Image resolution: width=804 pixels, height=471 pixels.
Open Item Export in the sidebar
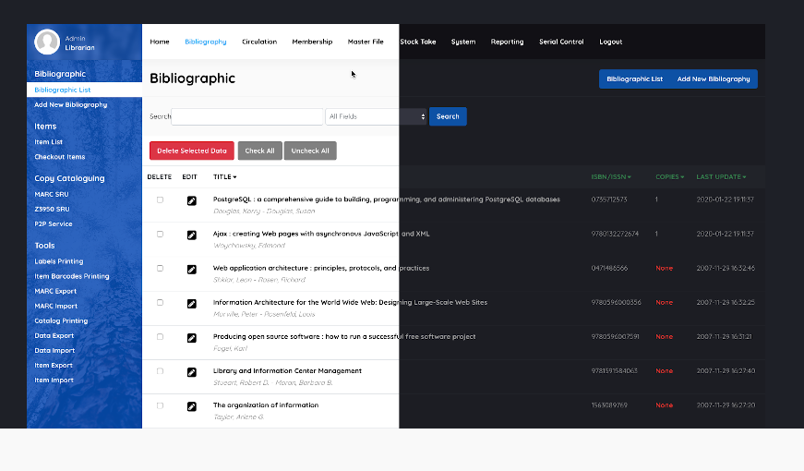54,366
